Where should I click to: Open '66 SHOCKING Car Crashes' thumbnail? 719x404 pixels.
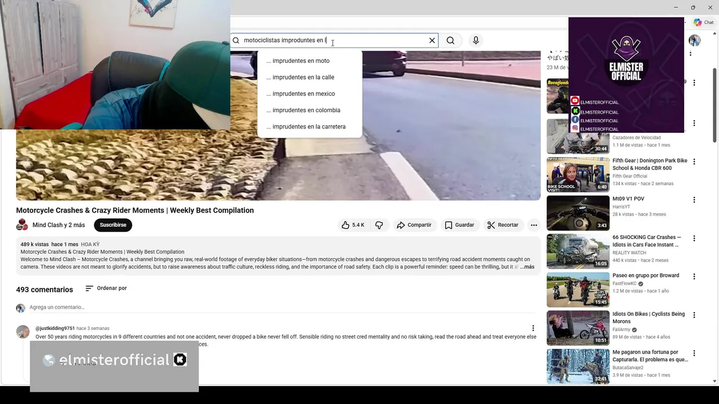point(578,251)
